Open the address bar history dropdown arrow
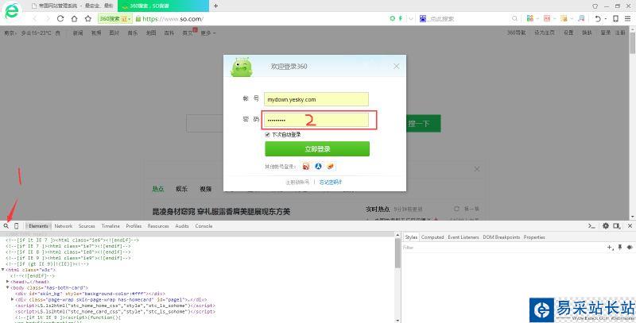 (x=411, y=18)
